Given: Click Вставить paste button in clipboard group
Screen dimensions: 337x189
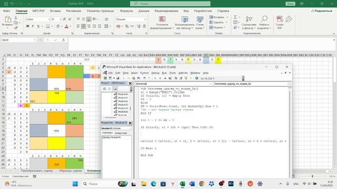Looking at the screenshot, I should coord(7,22).
